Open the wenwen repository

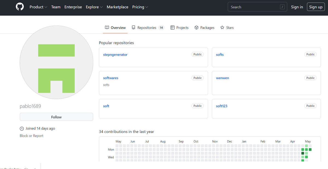click(x=222, y=78)
